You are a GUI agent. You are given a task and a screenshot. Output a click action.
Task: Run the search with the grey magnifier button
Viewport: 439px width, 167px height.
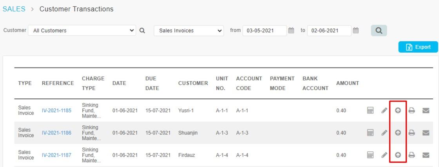pos(379,30)
